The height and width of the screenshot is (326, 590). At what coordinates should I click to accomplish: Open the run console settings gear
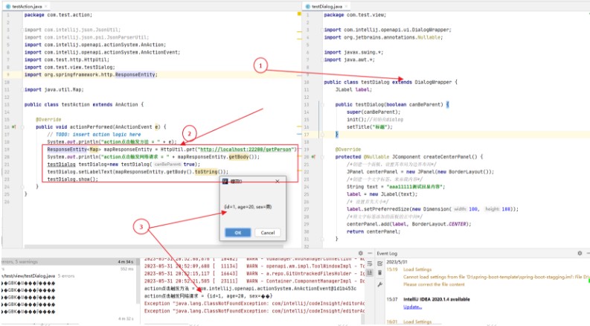(x=360, y=253)
